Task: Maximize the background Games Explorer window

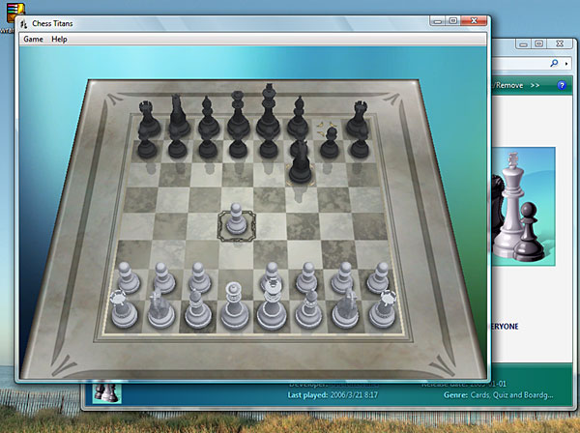Action: (539, 44)
